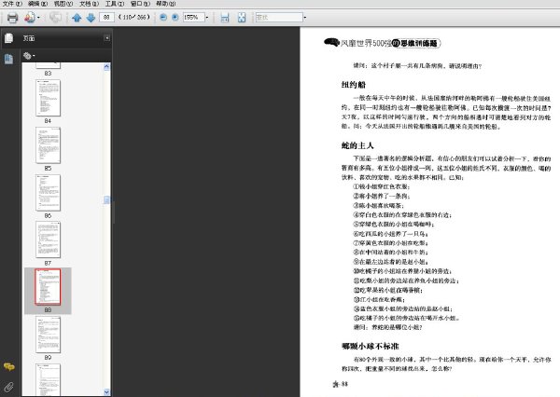Click the thumbnail panel scrollbar handle
This screenshot has width=560, height=397.
[x=106, y=199]
